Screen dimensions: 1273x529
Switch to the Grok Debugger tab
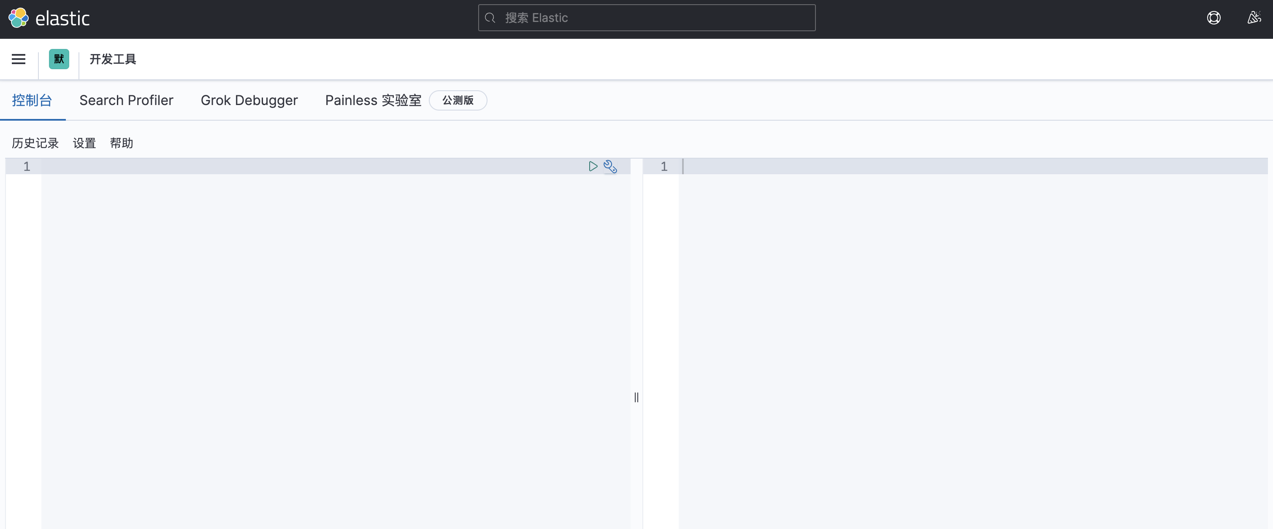pyautogui.click(x=249, y=100)
